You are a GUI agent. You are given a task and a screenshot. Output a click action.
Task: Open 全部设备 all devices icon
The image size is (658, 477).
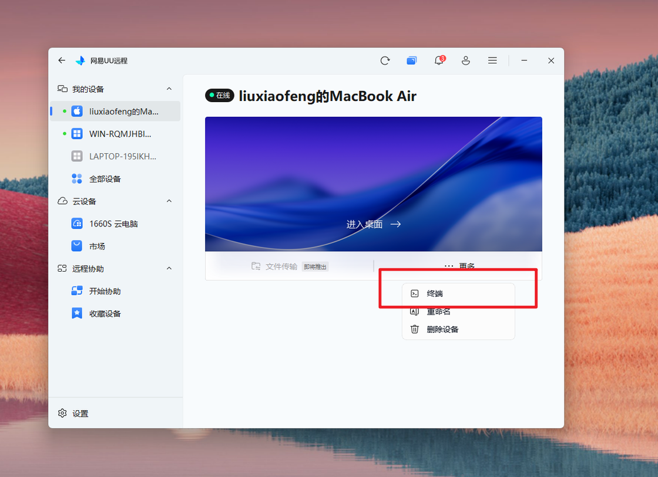point(77,179)
